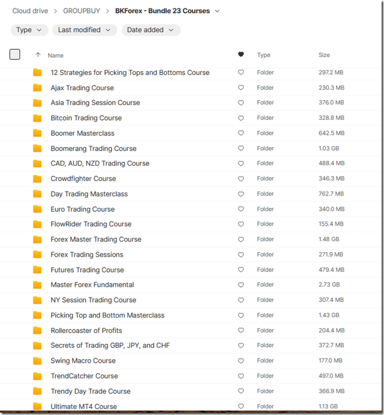Screen dimensions: 384x415
Task: Click heart icon for Picking Top and Bottom Masterclass
Action: point(241,315)
